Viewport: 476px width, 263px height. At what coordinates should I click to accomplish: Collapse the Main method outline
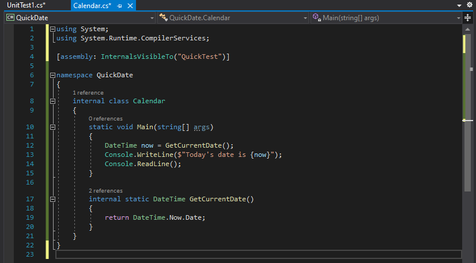point(53,127)
